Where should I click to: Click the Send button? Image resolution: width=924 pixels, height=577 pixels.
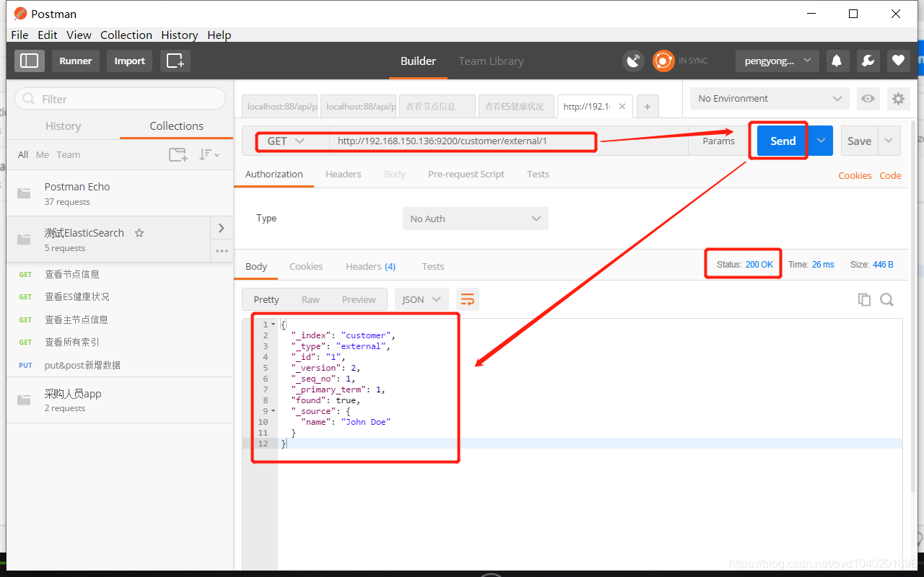click(783, 141)
